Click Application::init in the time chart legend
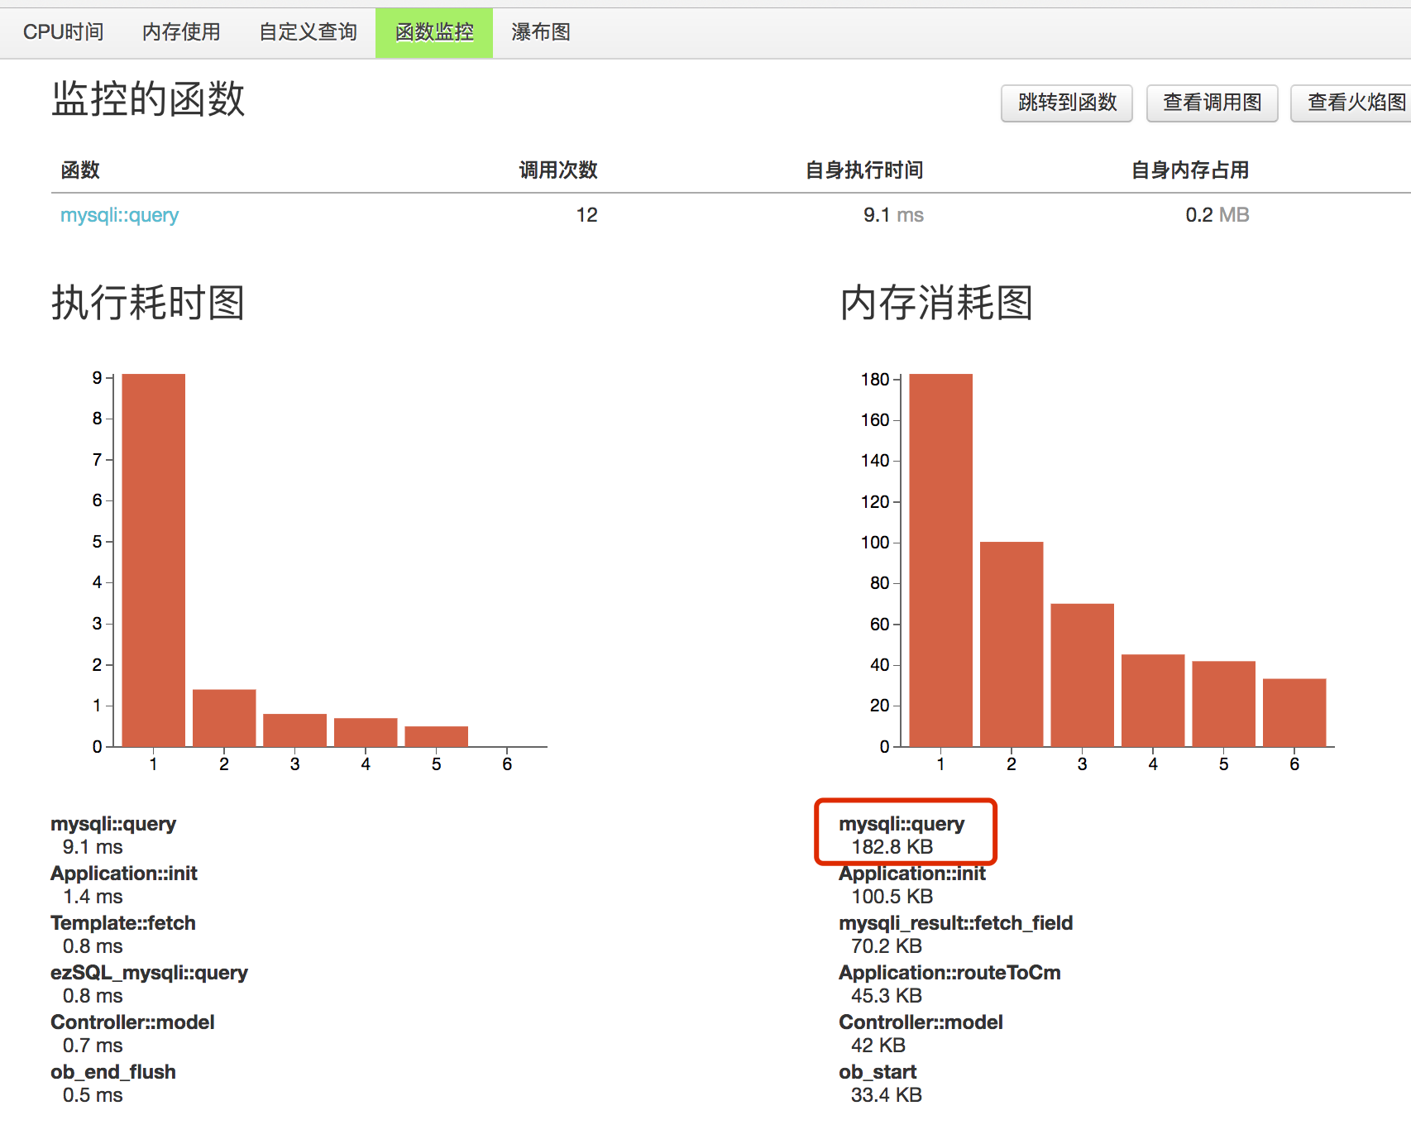Viewport: 1411px width, 1125px height. coord(124,874)
